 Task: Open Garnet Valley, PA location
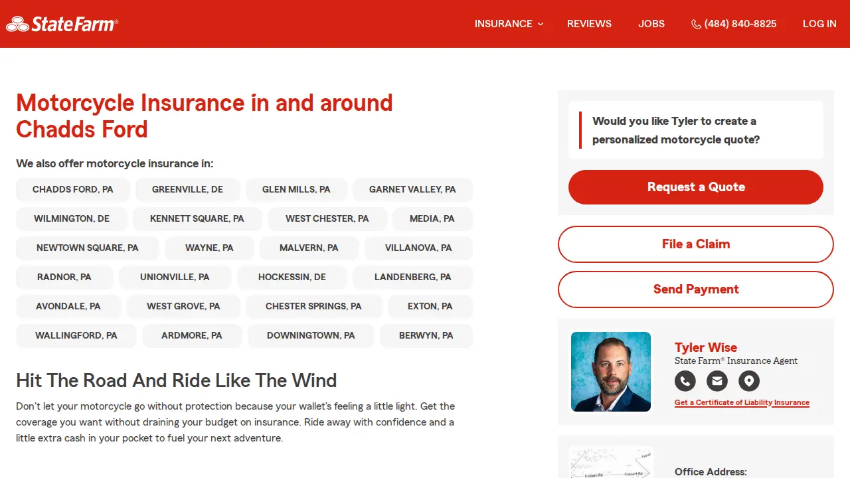412,189
